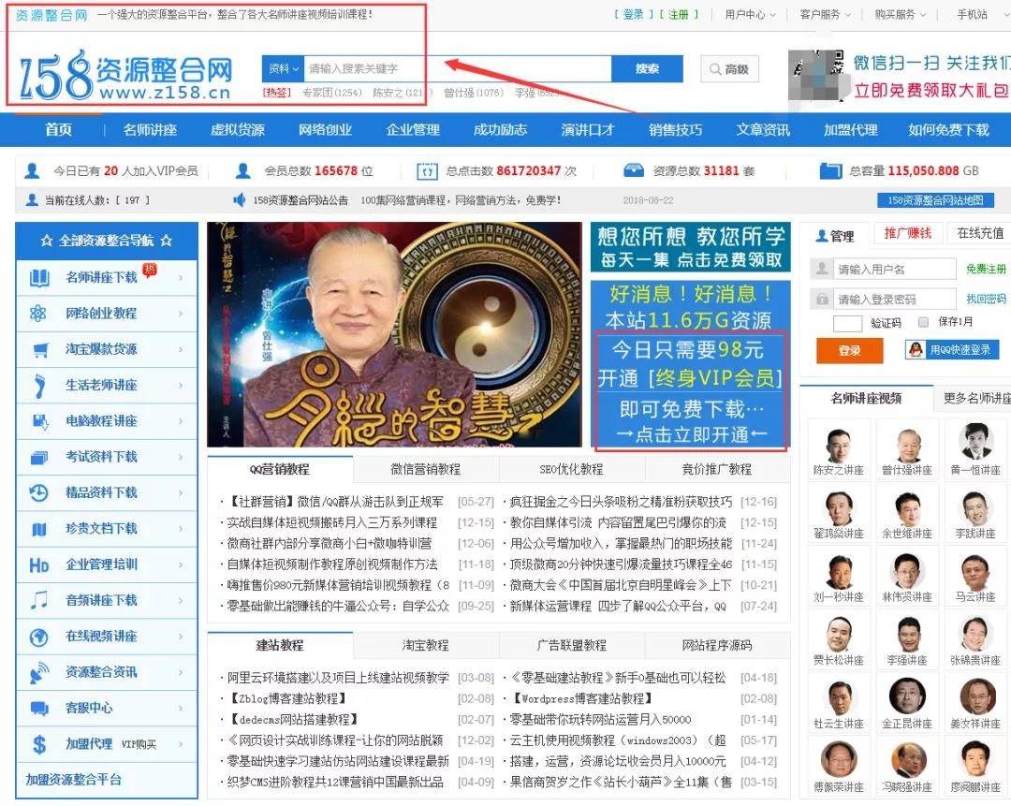Screen dimensions: 1011x806
Task: Open the 名师讲座 navigation menu item
Action: [150, 129]
